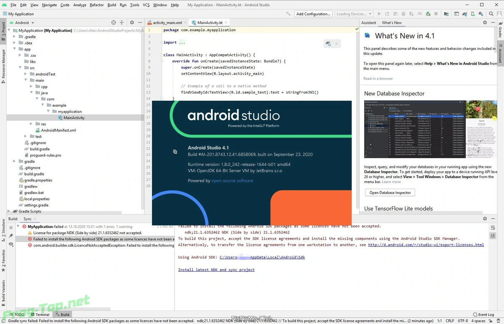Click the Build panel gear icon
The height and width of the screenshot is (324, 504).
[x=485, y=219]
